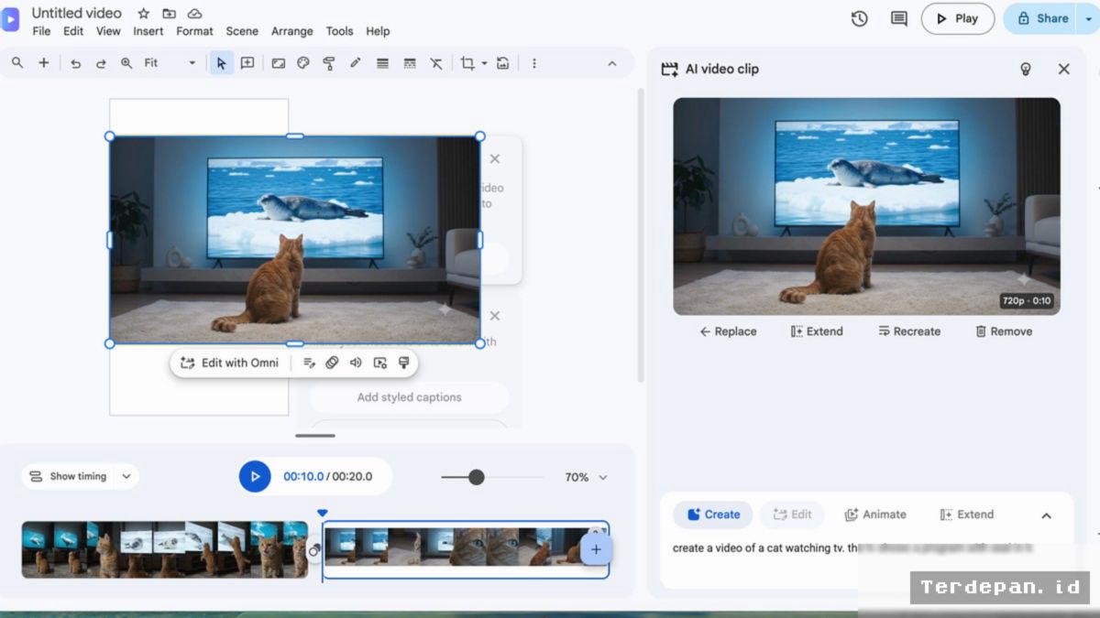Rename the Untitled video title
This screenshot has width=1100, height=618.
tap(77, 13)
